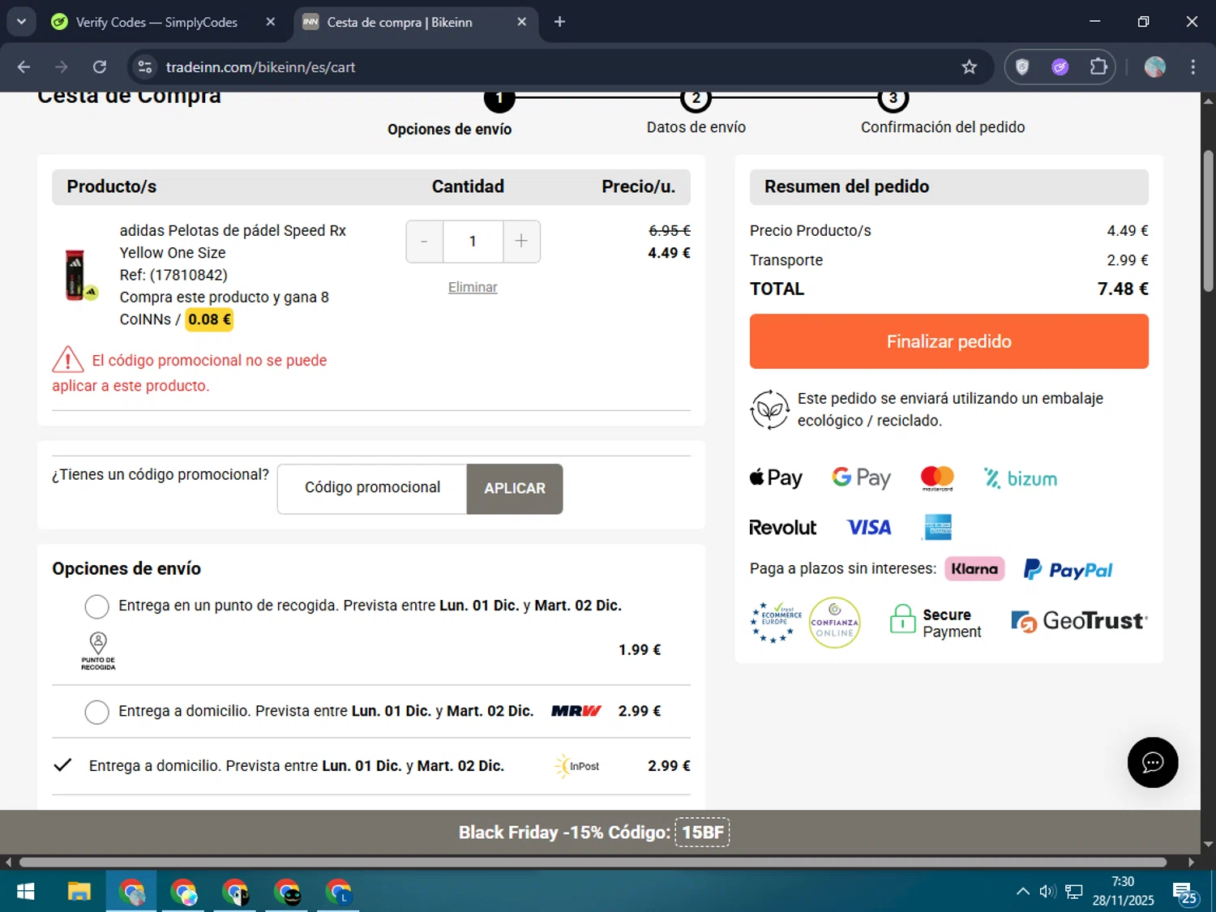Click the VISA logo
This screenshot has width=1216, height=912.
coord(869,528)
